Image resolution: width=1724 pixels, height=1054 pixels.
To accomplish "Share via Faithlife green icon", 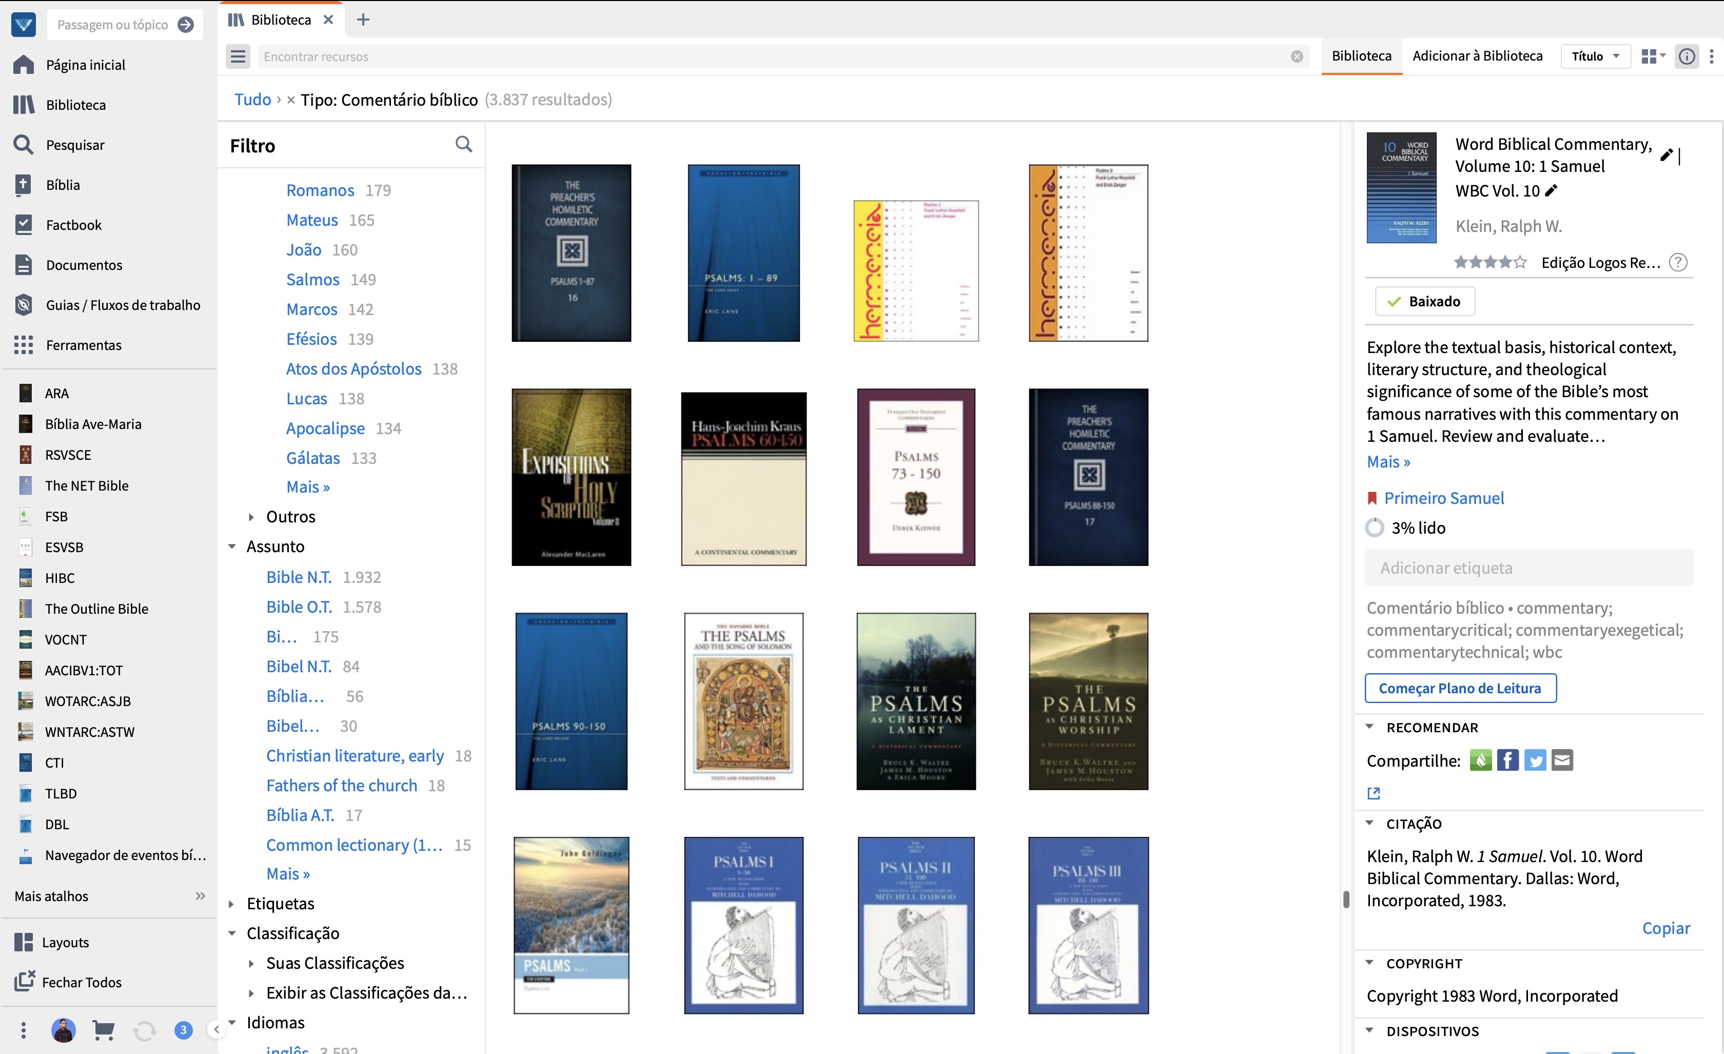I will tap(1480, 760).
